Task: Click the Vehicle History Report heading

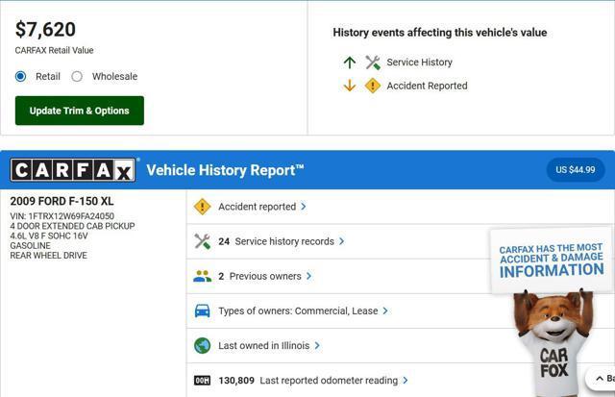Action: [225, 170]
